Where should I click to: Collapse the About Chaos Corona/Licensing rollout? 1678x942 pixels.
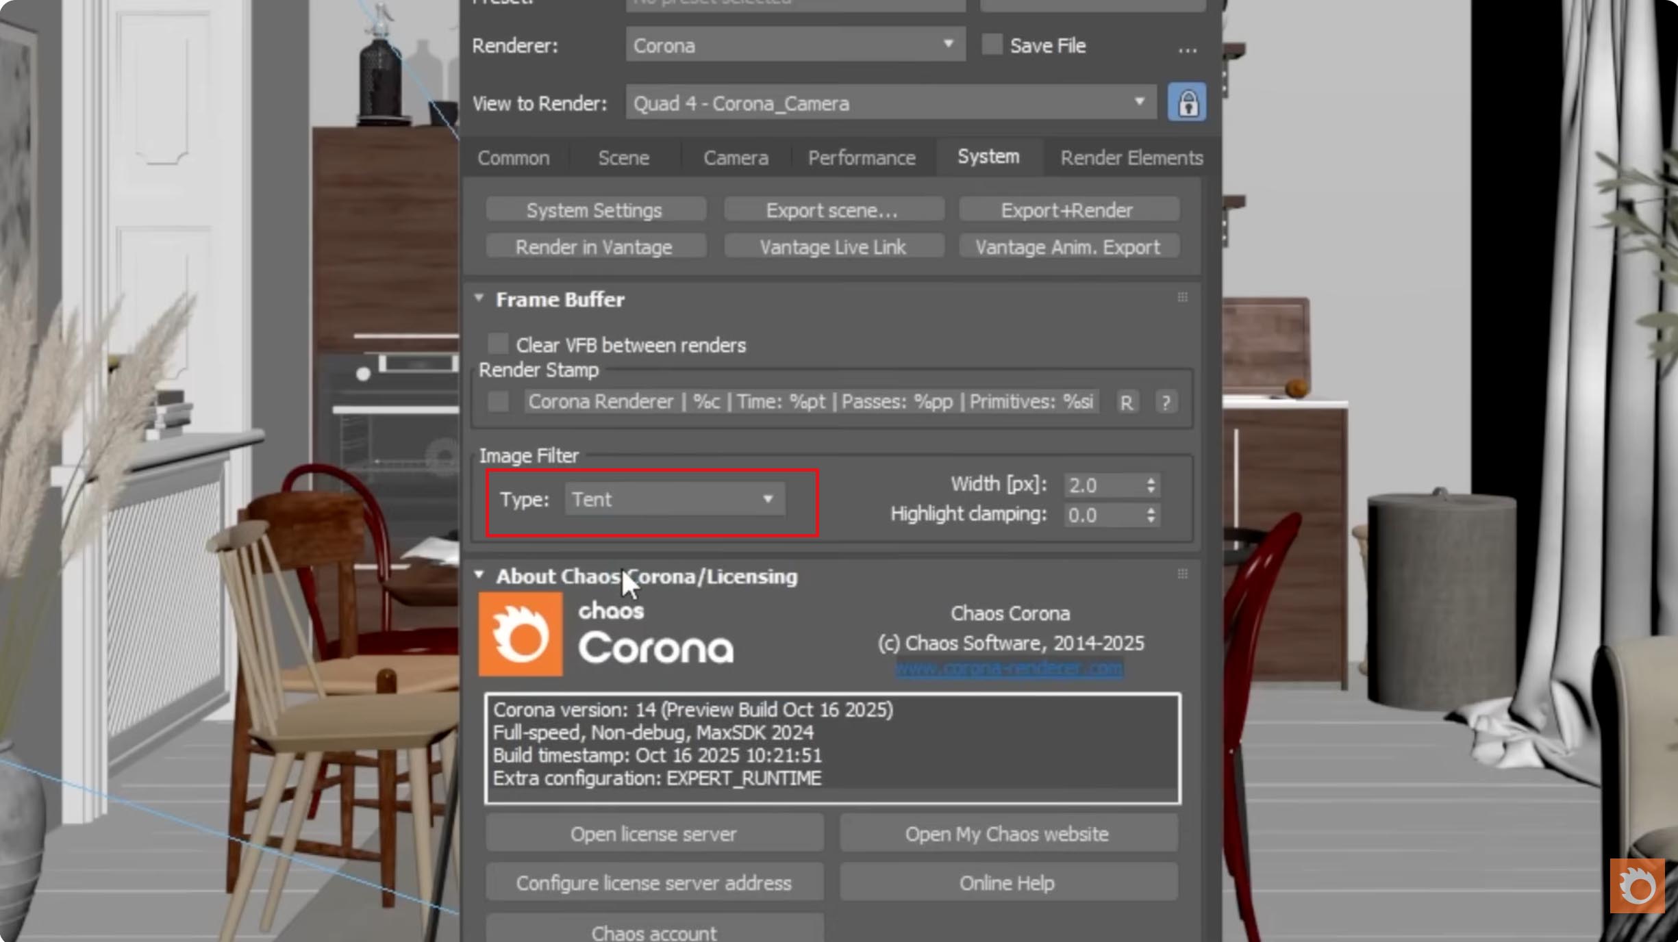(x=479, y=574)
